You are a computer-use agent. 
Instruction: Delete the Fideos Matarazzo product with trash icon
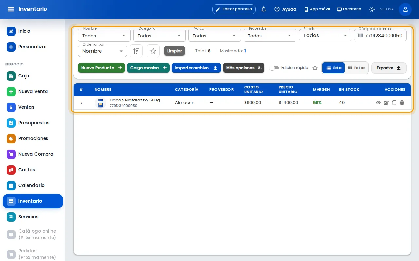tap(402, 103)
